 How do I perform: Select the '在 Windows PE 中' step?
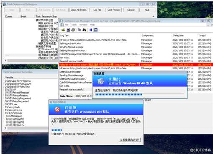pos(48,49)
